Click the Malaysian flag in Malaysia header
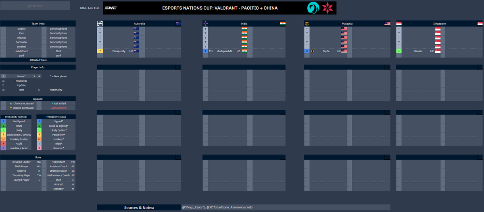Image resolution: width=484 pixels, height=212 pixels. coord(387,24)
